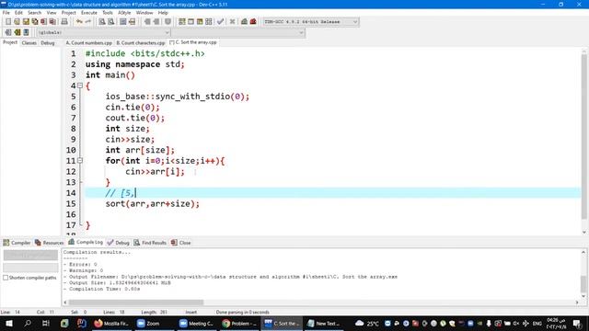
Task: Open the AStyle menu
Action: pos(124,12)
